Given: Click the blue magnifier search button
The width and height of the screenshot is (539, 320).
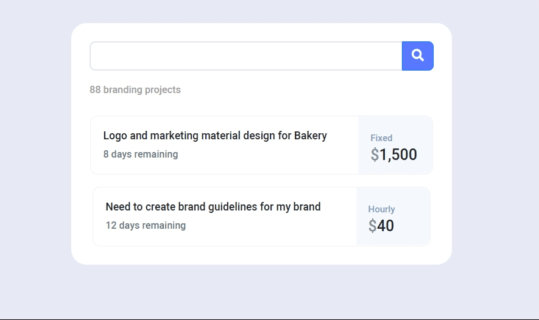Looking at the screenshot, I should tap(418, 56).
